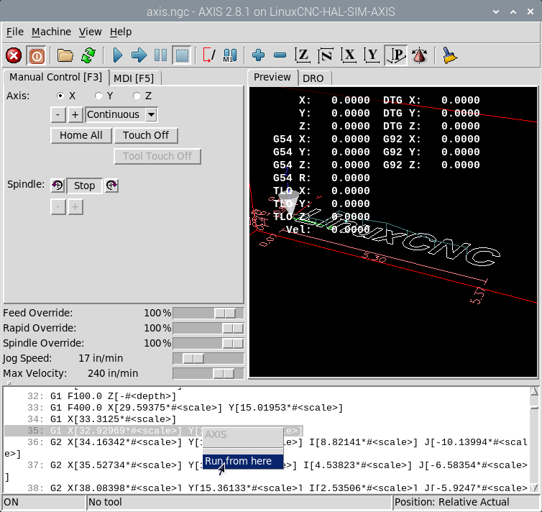Click the Step forward arrow icon

pos(139,55)
